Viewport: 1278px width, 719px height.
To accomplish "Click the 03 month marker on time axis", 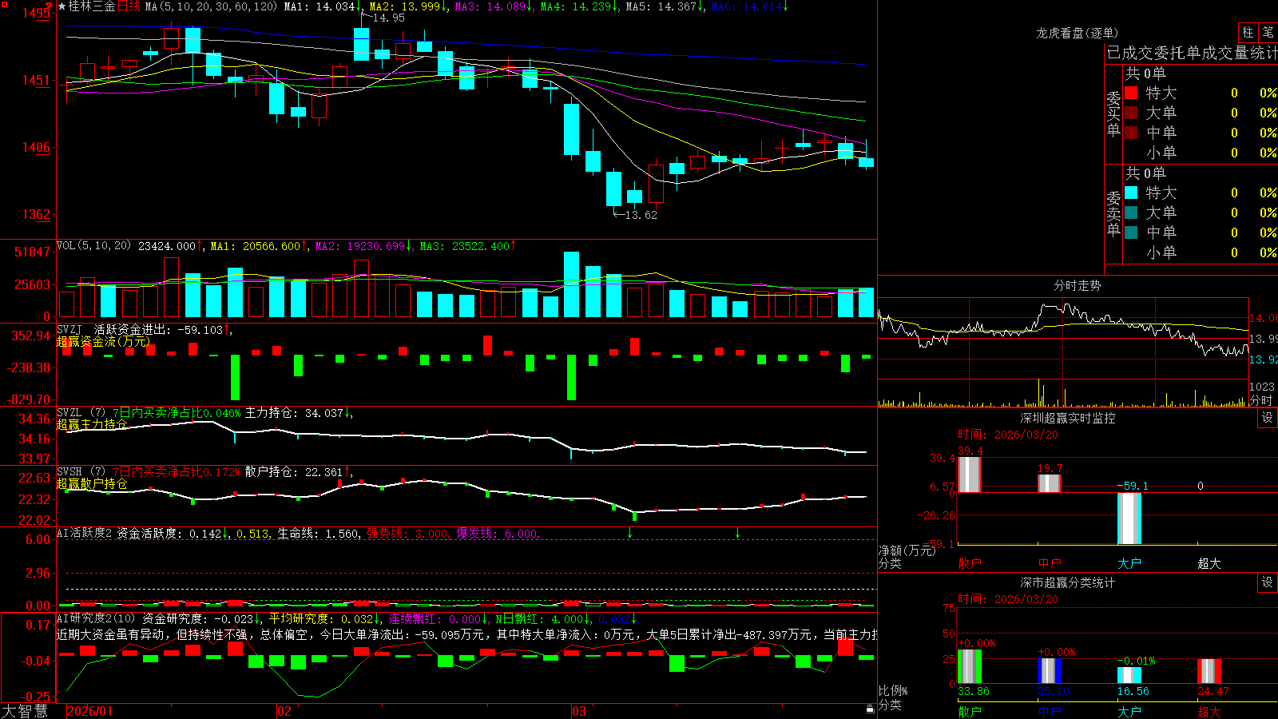I will pyautogui.click(x=579, y=710).
